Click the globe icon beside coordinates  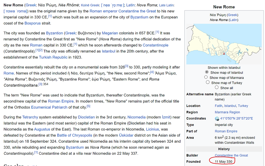point(217,119)
